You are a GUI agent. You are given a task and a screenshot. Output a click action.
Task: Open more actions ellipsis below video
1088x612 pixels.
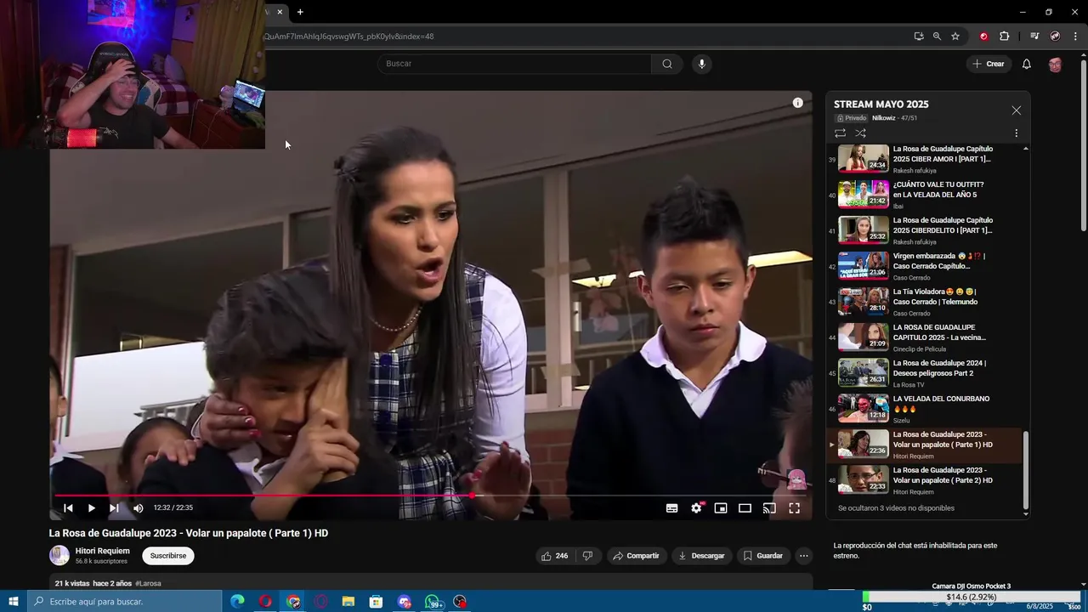click(x=803, y=556)
